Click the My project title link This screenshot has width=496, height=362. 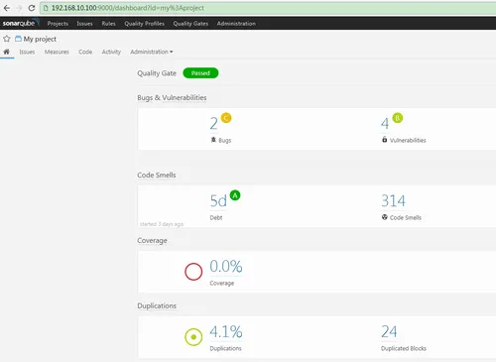40,39
